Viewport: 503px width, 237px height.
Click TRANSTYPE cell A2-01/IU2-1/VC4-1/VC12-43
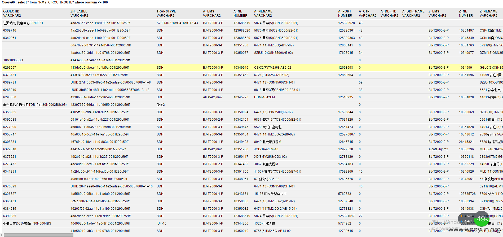click(177, 23)
